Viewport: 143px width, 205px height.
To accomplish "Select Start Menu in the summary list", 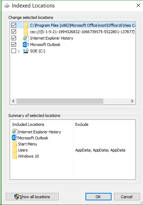I will pyautogui.click(x=28, y=144).
